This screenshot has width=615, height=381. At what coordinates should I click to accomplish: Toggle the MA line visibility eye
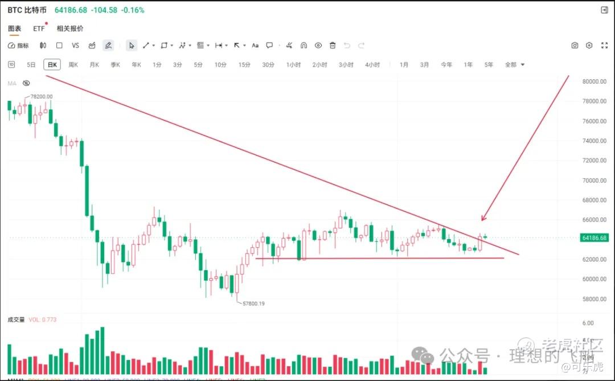pos(26,83)
